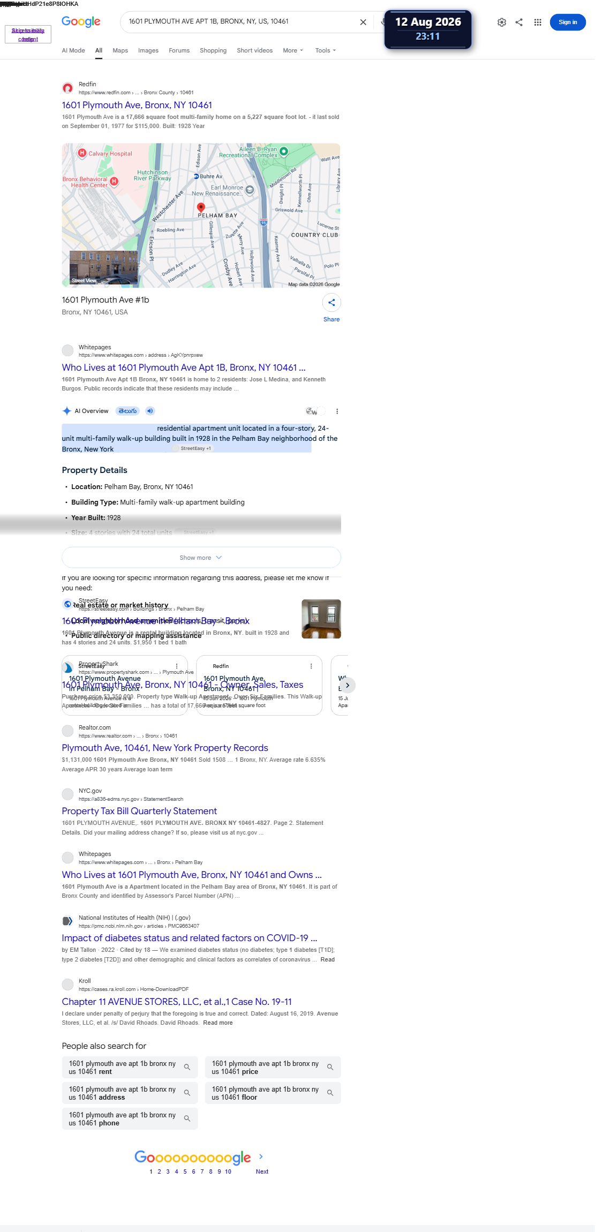Click search icon on '10461 phone' suggestion
The width and height of the screenshot is (602, 1232).
(187, 1118)
